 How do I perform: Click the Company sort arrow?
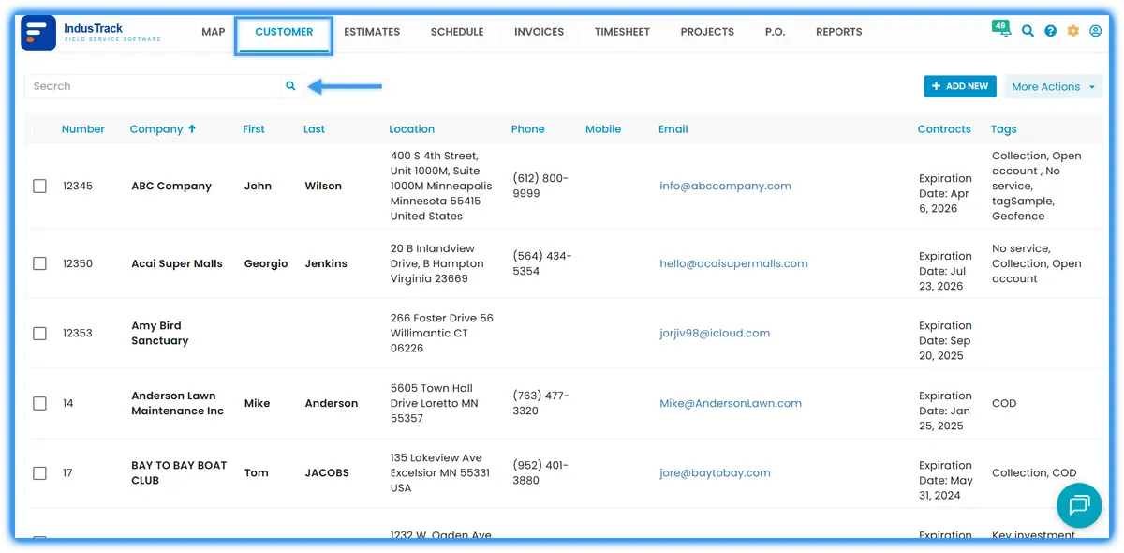point(192,129)
